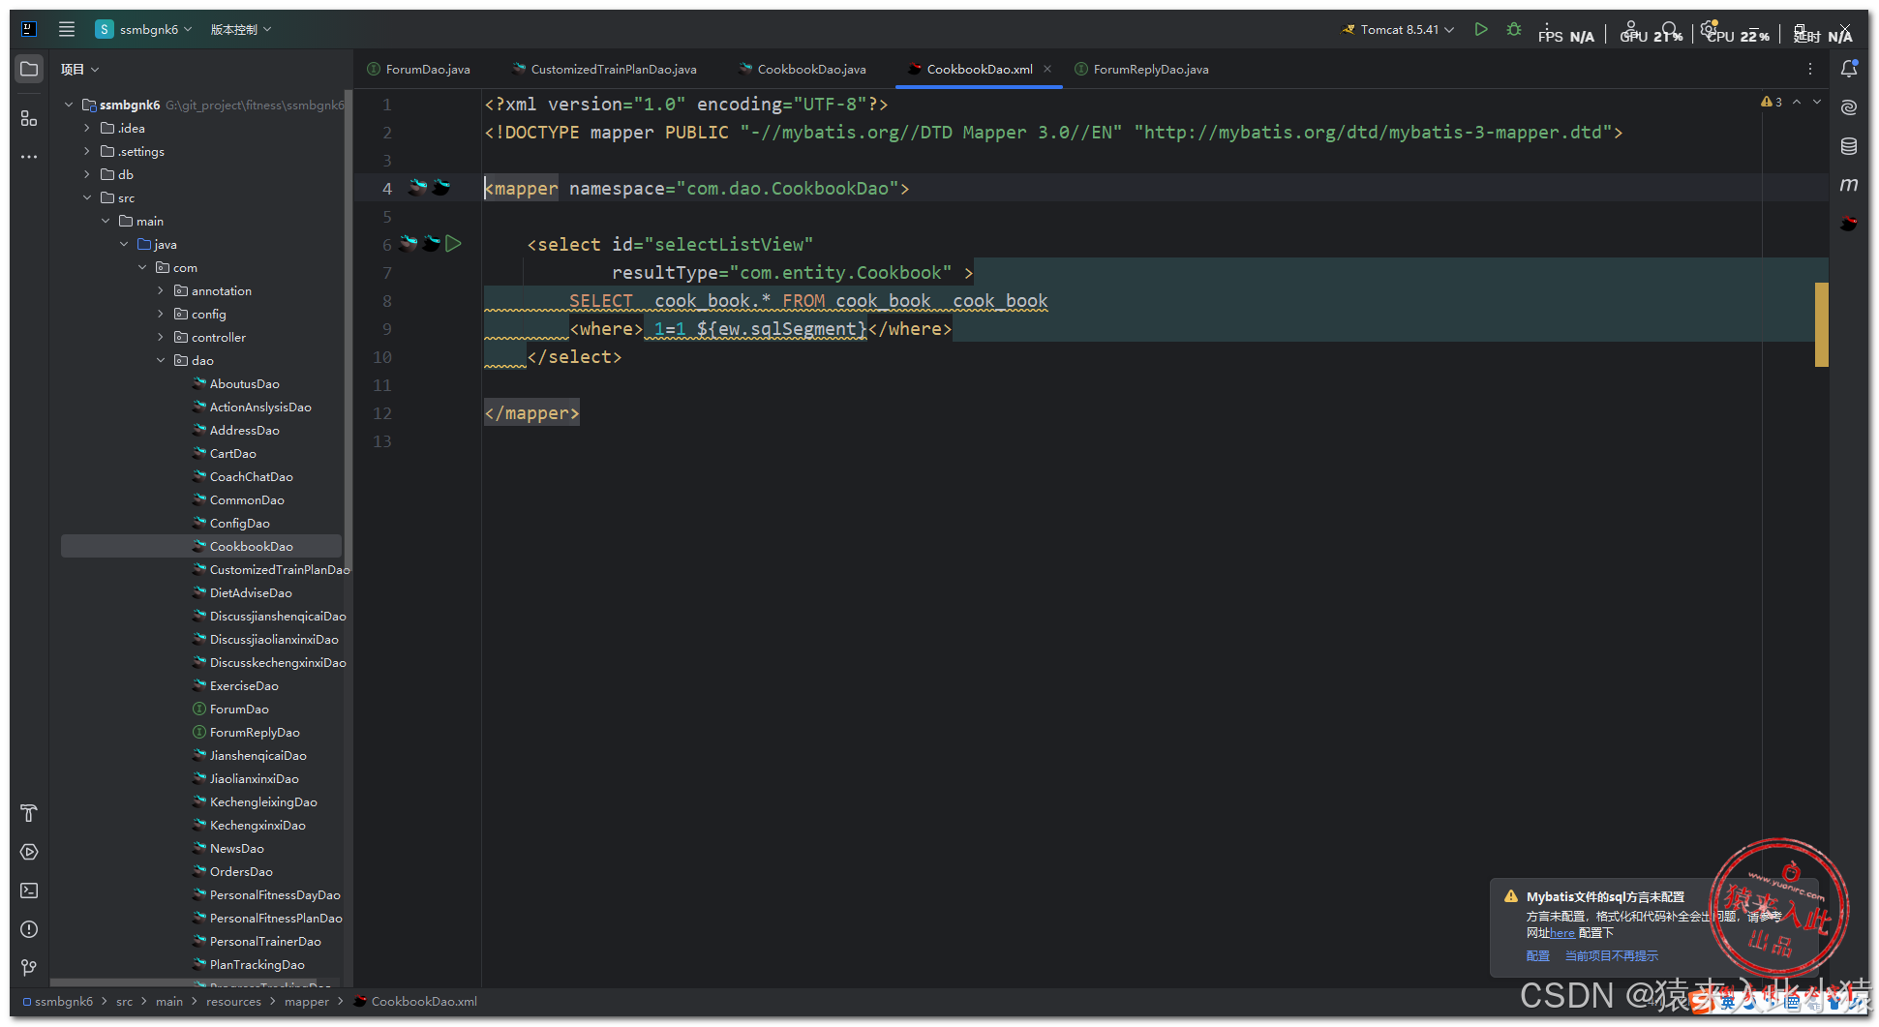This screenshot has height=1027, width=1879.
Task: Open the Services tool window
Action: click(29, 852)
